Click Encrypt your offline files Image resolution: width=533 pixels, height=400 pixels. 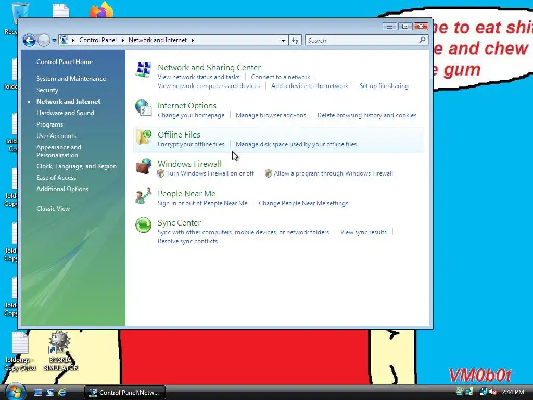[191, 145]
